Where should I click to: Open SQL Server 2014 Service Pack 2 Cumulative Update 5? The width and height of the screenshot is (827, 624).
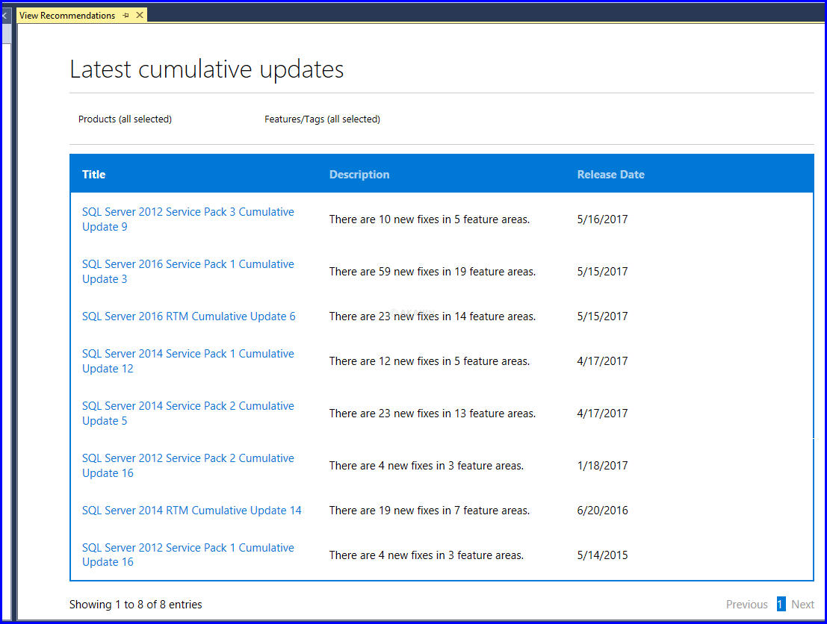point(188,414)
